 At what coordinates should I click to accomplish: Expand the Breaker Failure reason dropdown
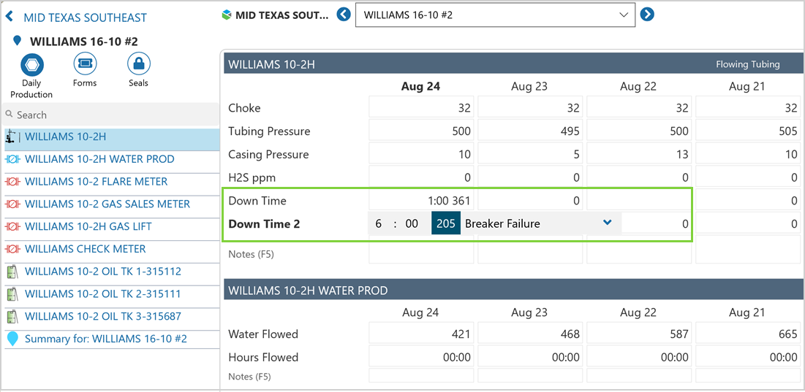607,223
